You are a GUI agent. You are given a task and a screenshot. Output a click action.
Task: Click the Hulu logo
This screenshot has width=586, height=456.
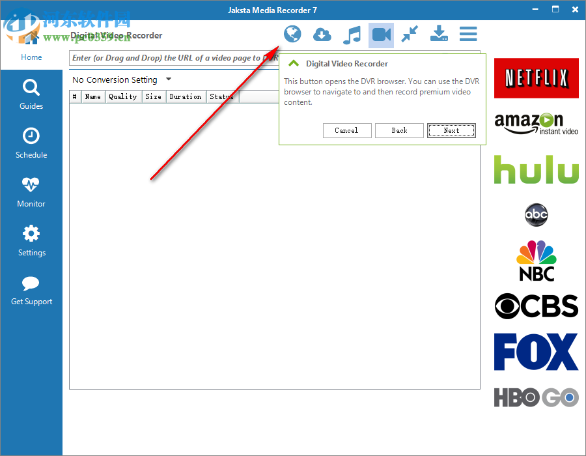536,169
